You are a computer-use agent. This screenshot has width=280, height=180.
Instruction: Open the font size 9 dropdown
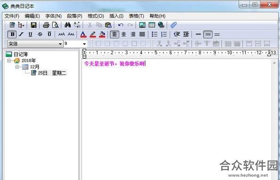pos(84,44)
